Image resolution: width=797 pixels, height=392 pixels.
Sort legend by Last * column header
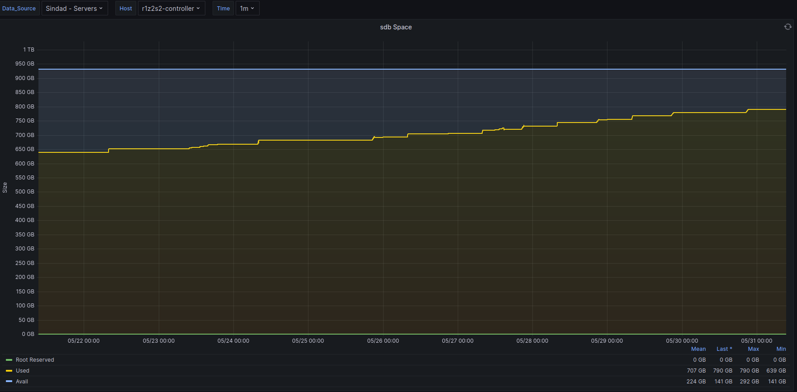[724, 349]
